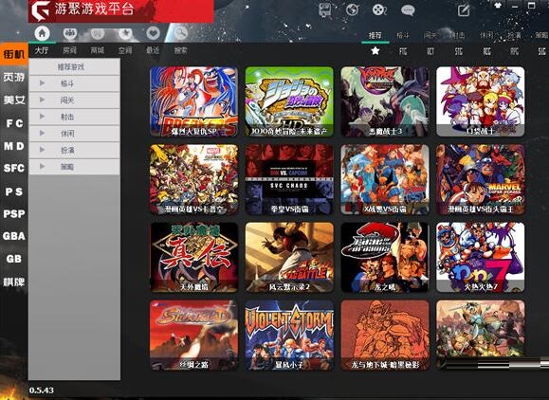
Task: Expand the 闯关 tree category
Action: pos(74,100)
